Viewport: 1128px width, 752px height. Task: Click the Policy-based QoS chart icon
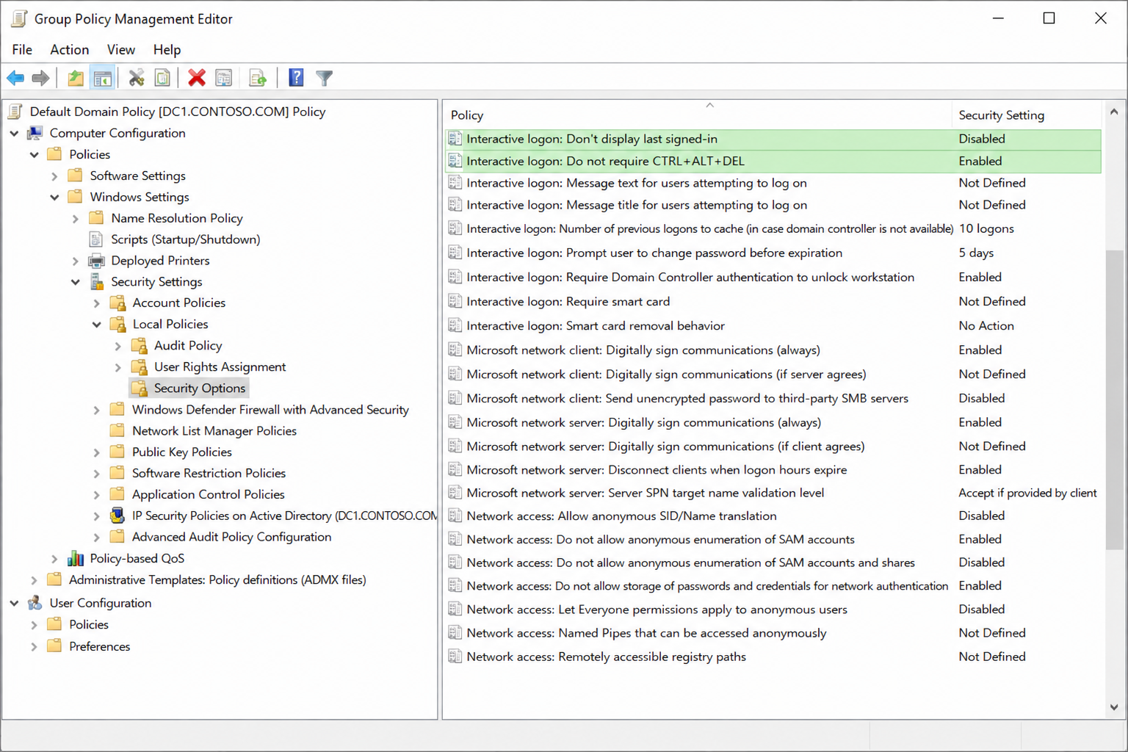pos(75,559)
